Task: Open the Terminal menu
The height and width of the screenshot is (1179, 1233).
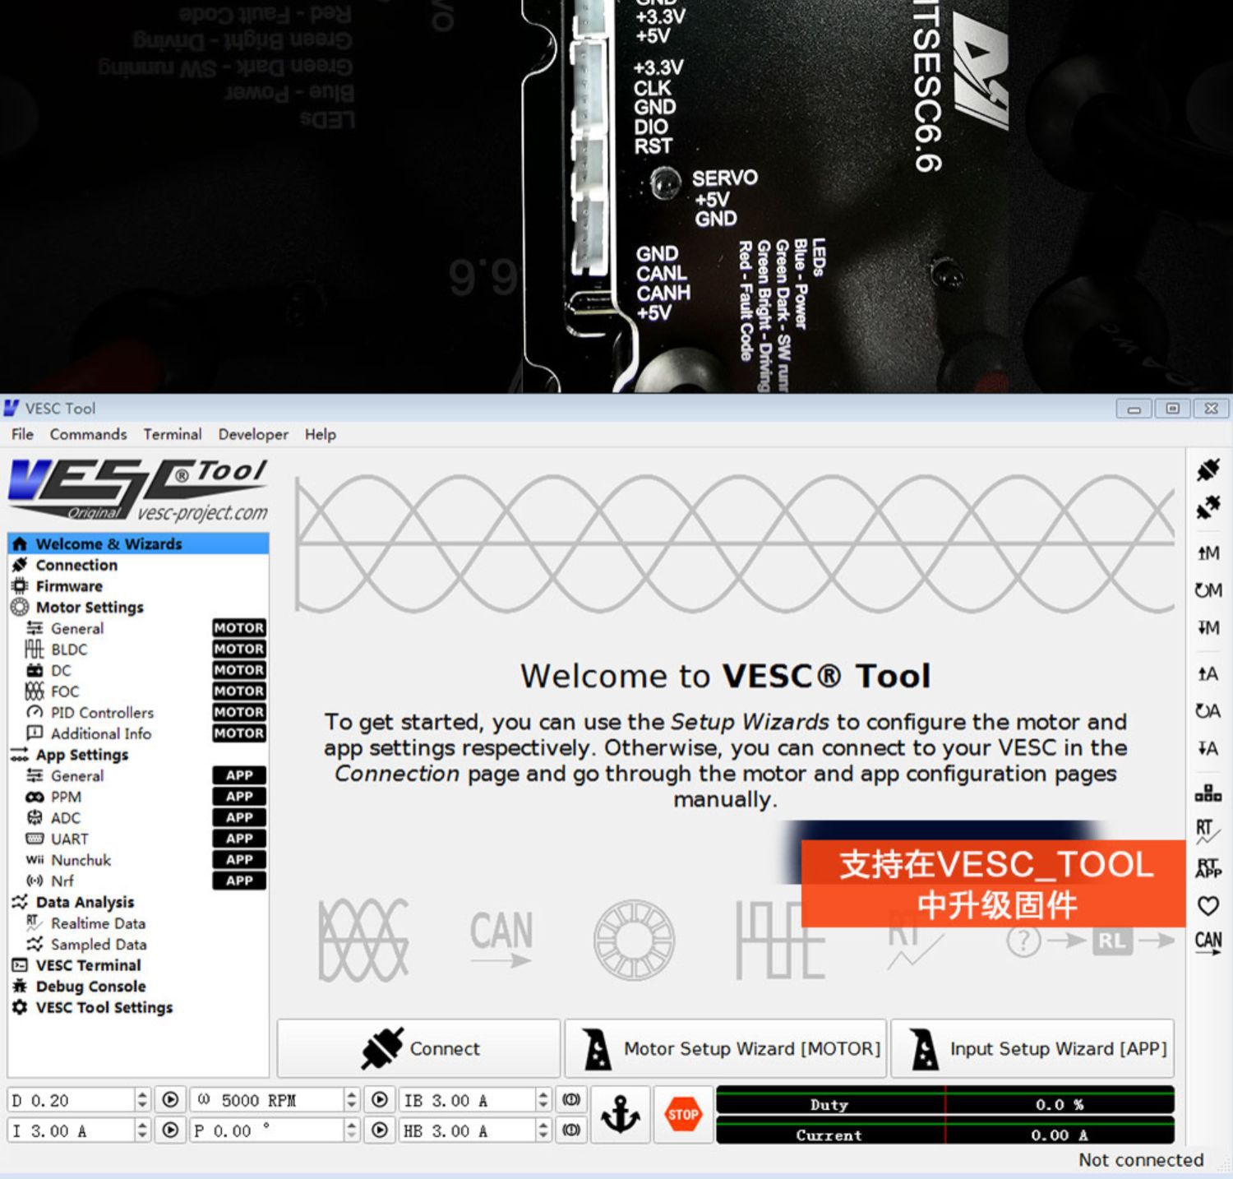Action: [x=172, y=434]
